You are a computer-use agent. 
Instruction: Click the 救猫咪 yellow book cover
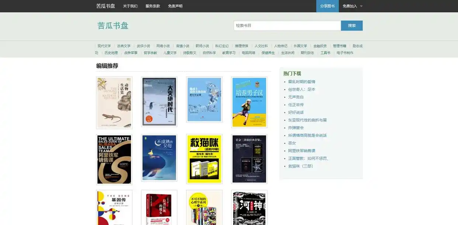[x=204, y=159]
